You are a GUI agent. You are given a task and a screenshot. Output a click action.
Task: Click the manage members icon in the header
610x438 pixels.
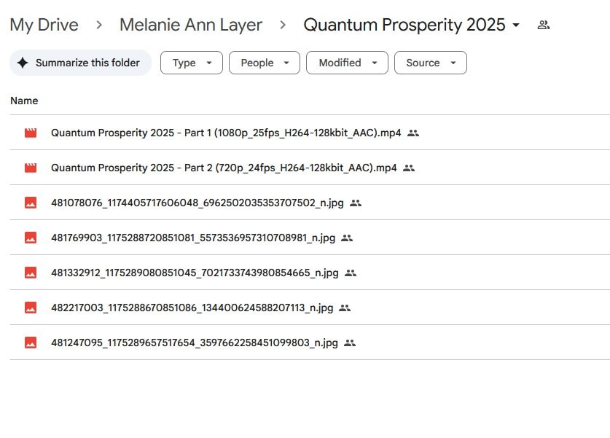point(543,24)
